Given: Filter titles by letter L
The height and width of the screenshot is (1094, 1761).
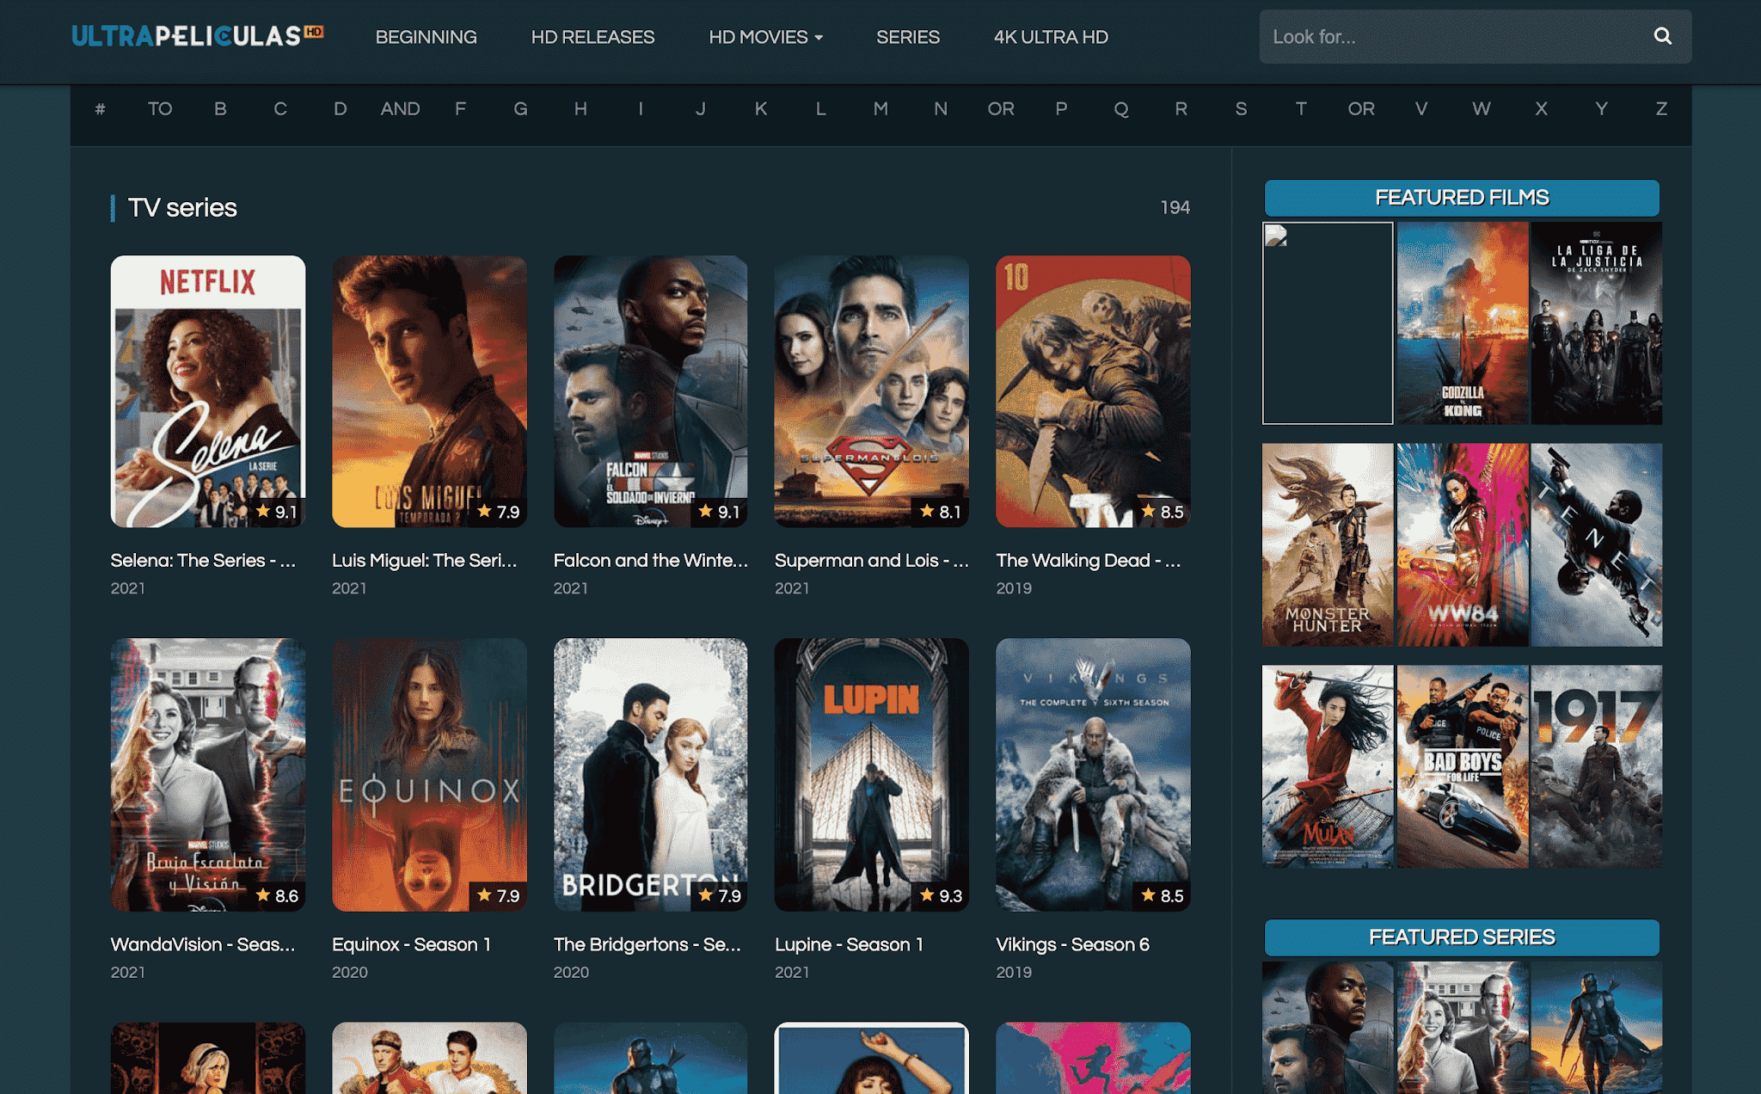Looking at the screenshot, I should [821, 109].
